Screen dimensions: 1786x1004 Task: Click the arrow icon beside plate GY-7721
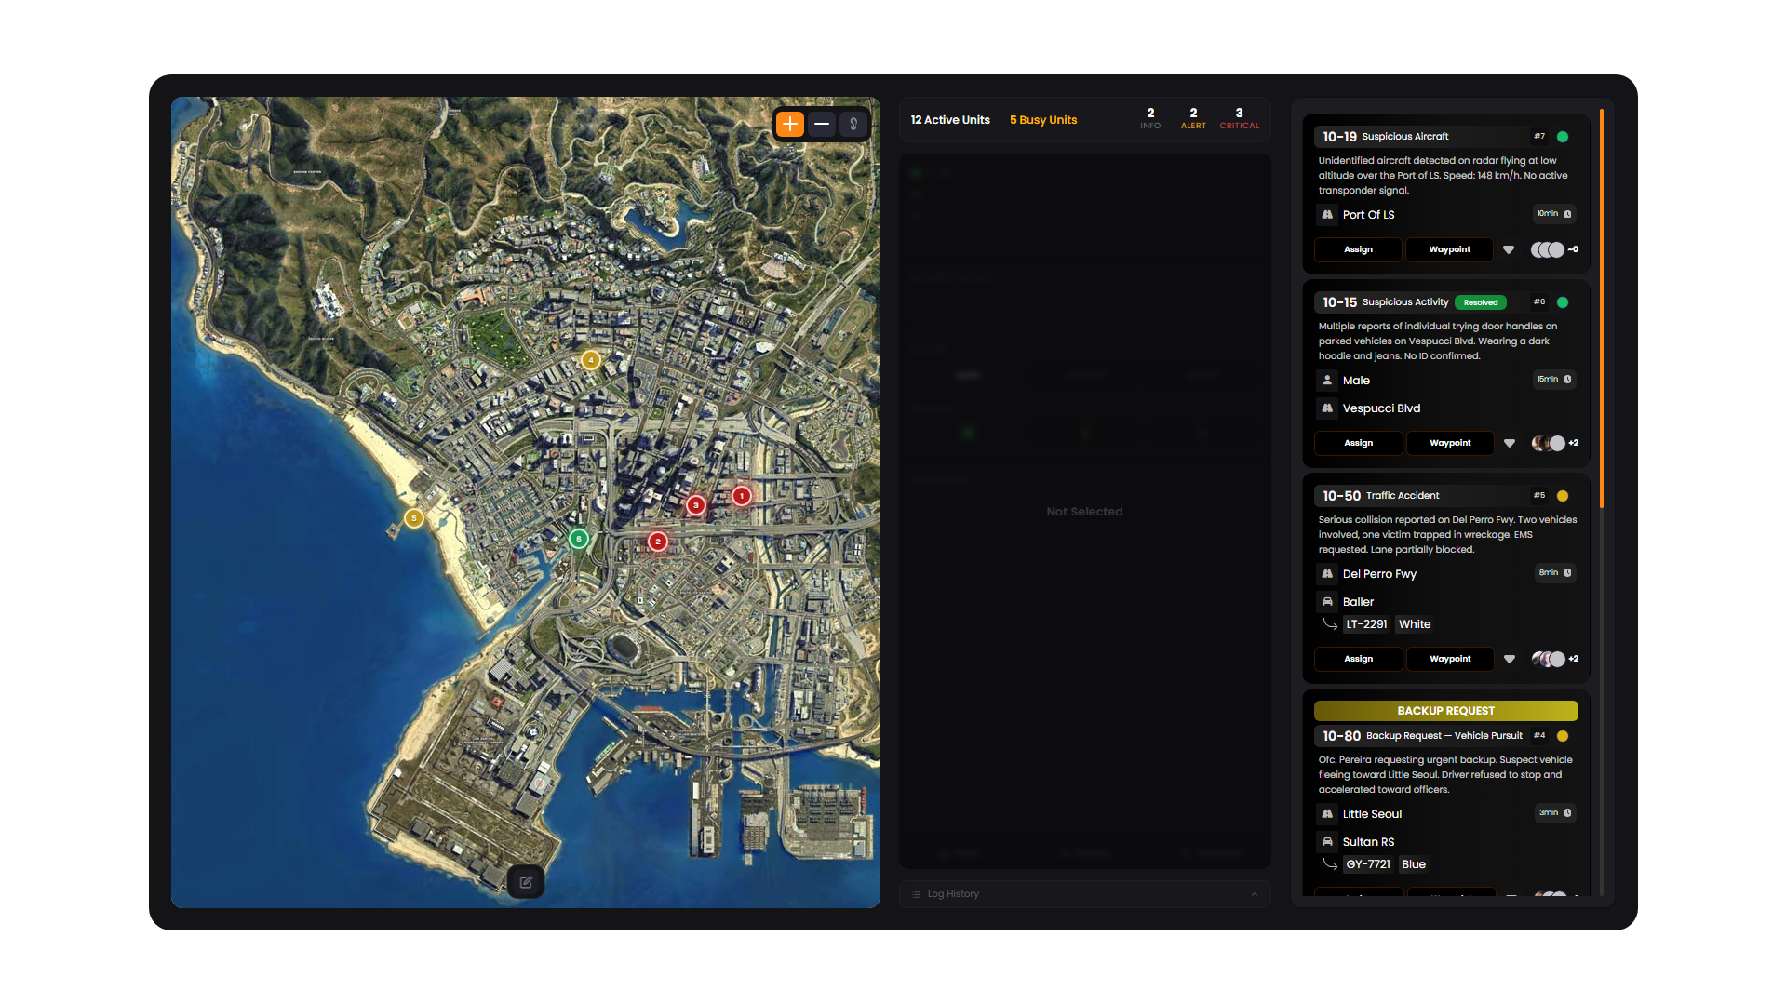[1330, 864]
